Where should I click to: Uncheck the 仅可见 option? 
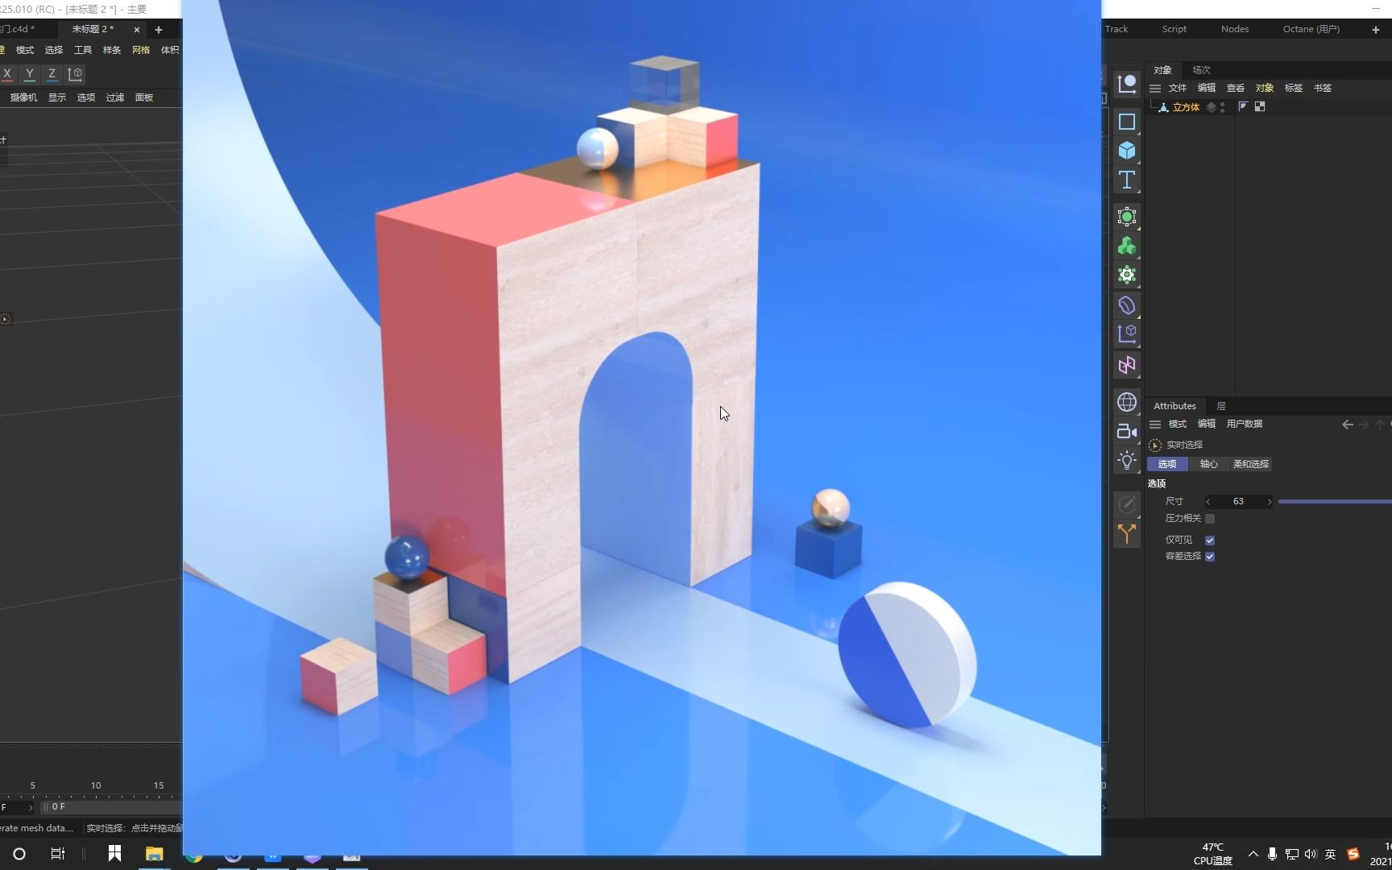1209,540
